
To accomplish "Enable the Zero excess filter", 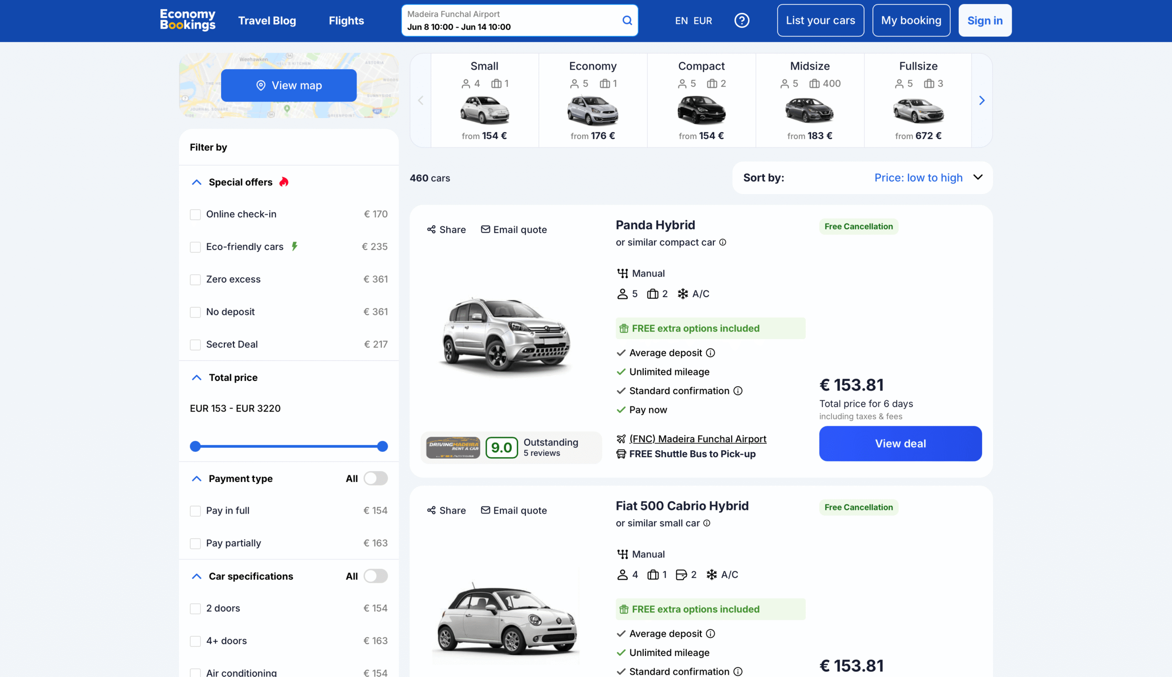I will pyautogui.click(x=195, y=279).
